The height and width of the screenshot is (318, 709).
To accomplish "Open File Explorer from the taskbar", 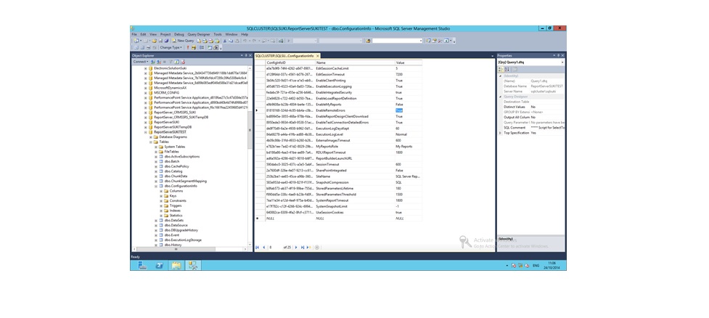I will pos(176,266).
